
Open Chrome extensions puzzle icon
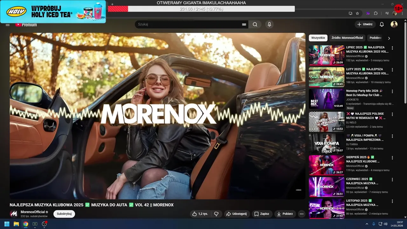point(376,13)
